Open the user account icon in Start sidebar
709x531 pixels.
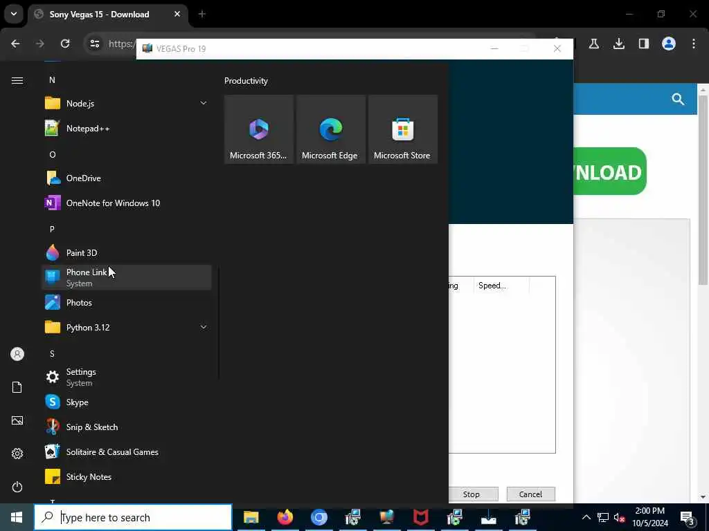[x=17, y=354]
